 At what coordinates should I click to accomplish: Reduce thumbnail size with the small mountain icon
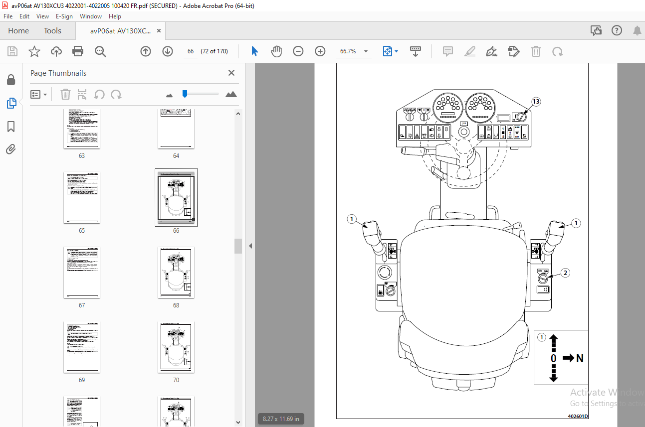tap(169, 95)
